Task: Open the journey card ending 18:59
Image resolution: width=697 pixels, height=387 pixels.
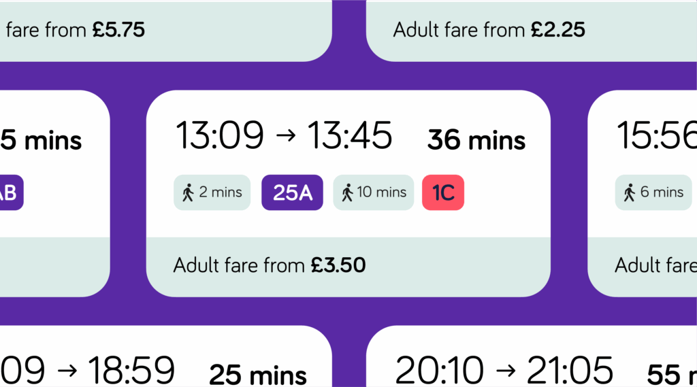Action: [163, 359]
